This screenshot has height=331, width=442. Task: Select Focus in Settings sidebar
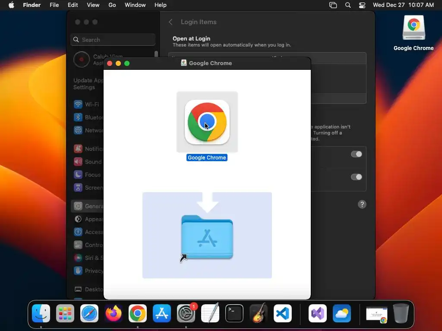(x=87, y=175)
